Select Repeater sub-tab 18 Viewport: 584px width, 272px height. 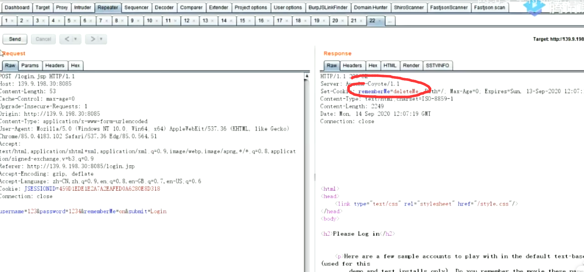pyautogui.click(x=301, y=21)
